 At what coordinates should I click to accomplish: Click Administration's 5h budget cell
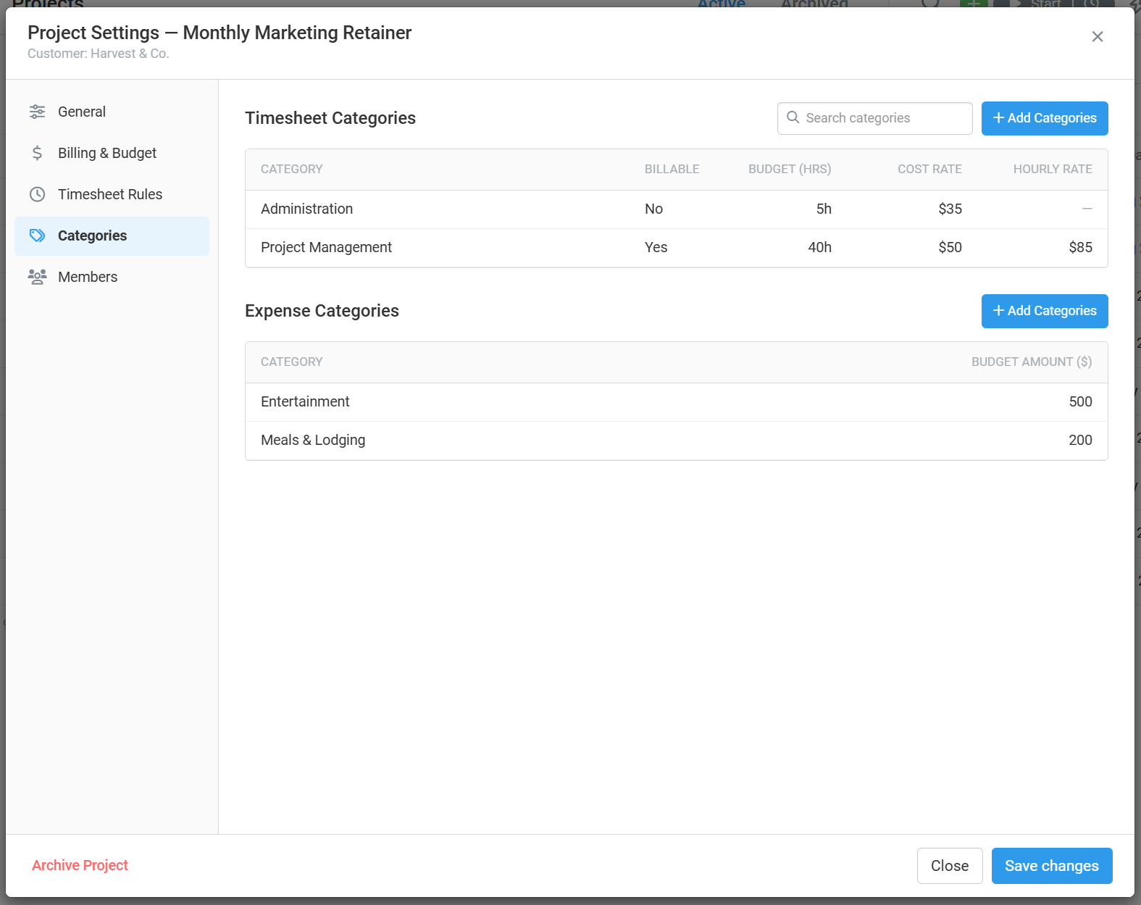(824, 209)
